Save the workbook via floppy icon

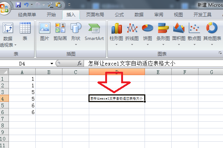[x=18, y=5]
